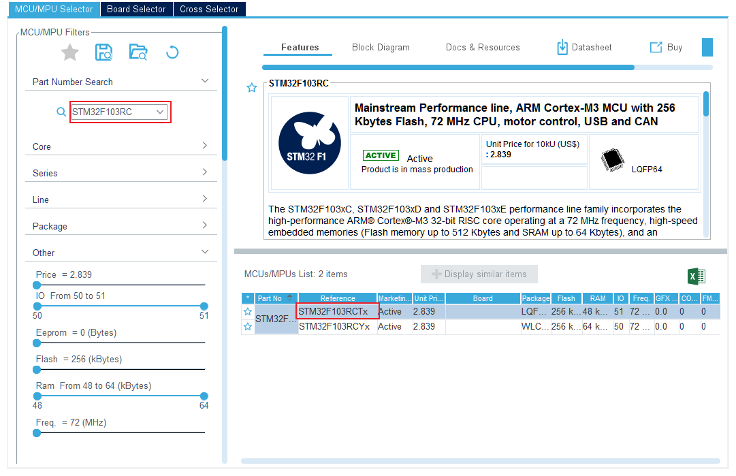
Task: Click the WLC... package cell
Action: (x=536, y=326)
